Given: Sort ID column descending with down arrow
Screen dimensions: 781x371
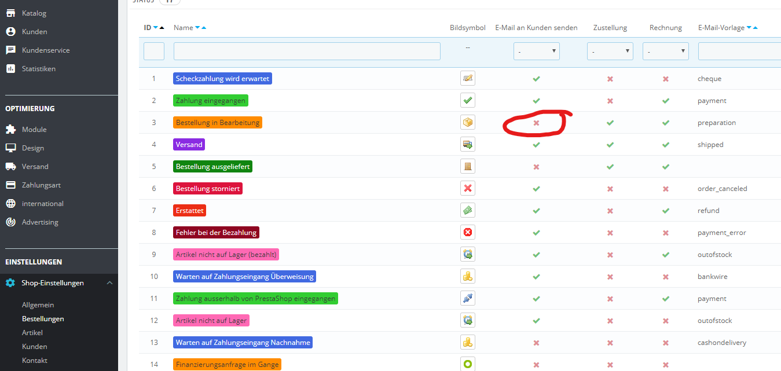Looking at the screenshot, I should [156, 28].
